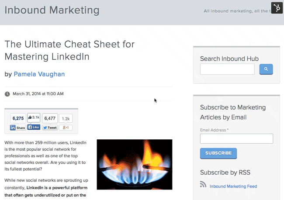Screen dimensions: 284x200
Task: Click the Facebook 3.1k like count
Action: [x=34, y=117]
